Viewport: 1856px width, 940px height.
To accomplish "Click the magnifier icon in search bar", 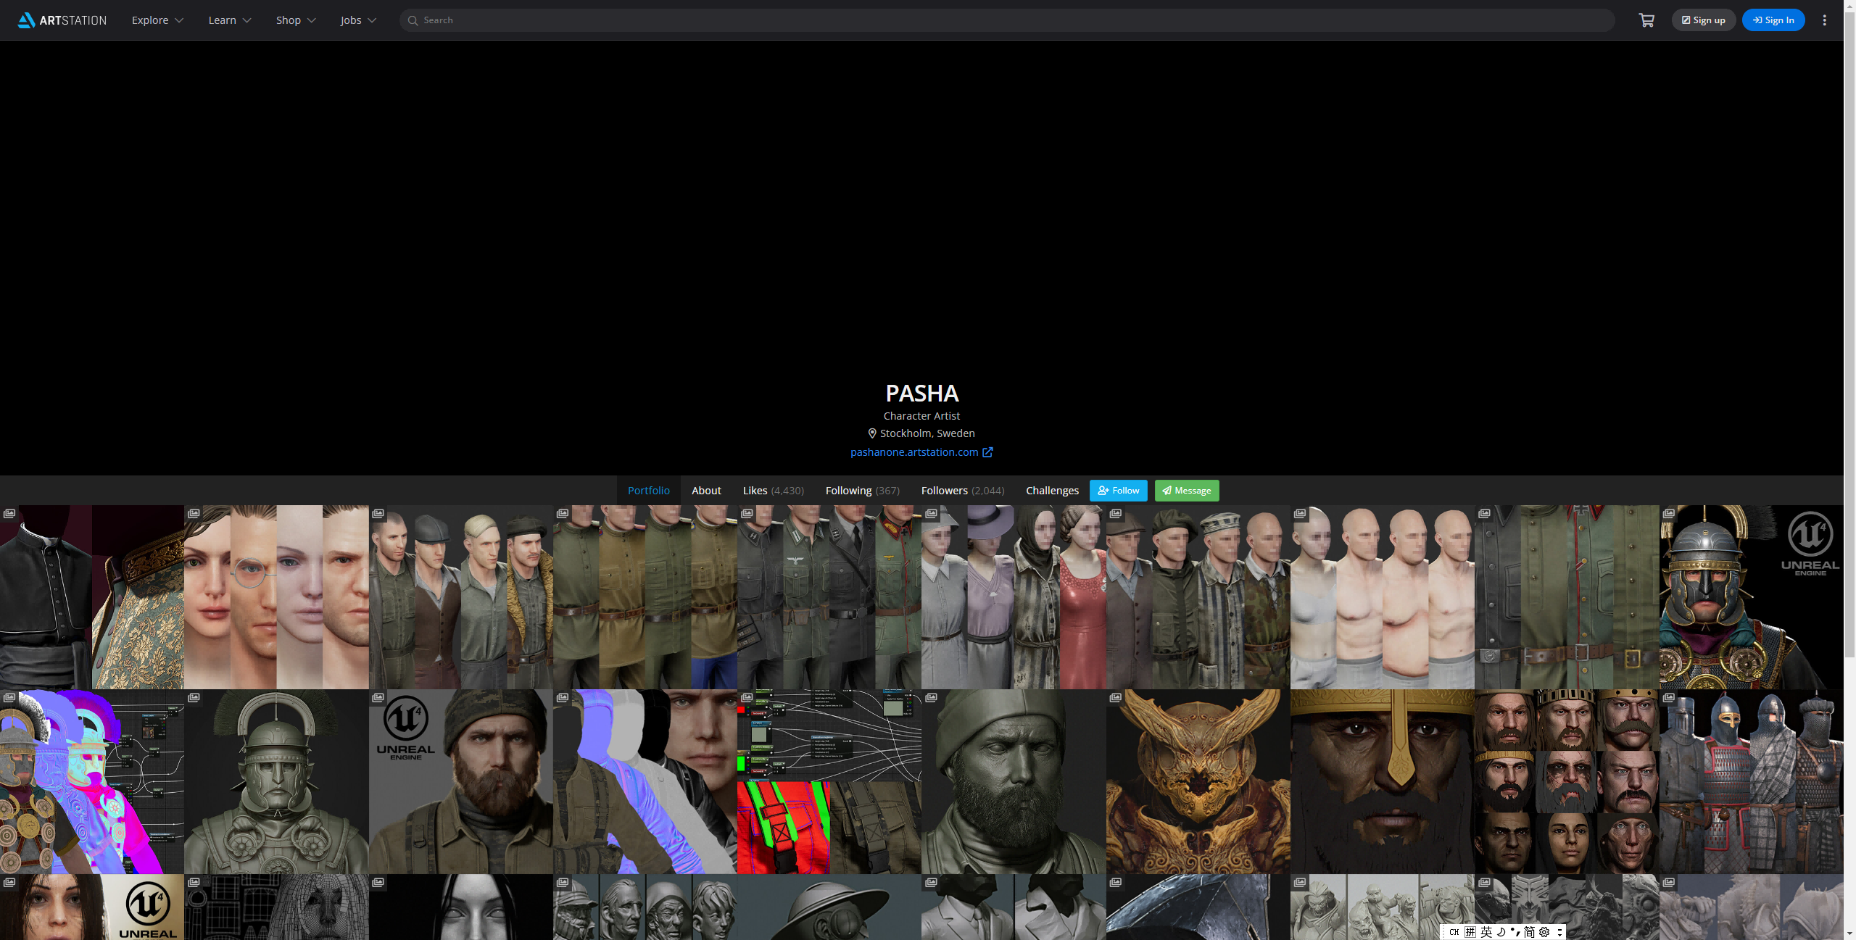I will [413, 20].
